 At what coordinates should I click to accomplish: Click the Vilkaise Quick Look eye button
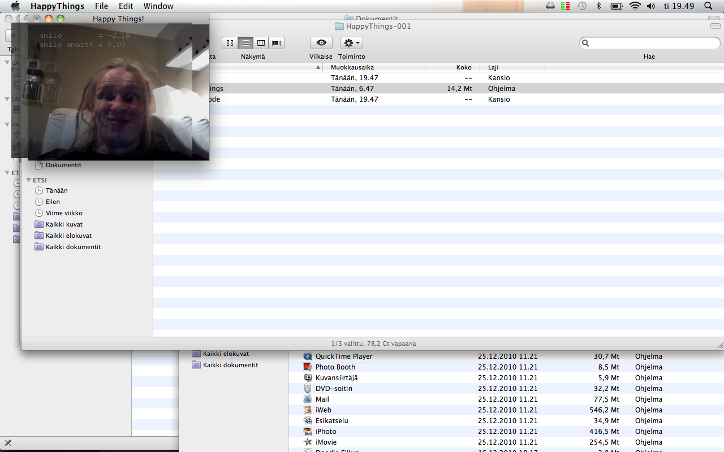pos(321,43)
